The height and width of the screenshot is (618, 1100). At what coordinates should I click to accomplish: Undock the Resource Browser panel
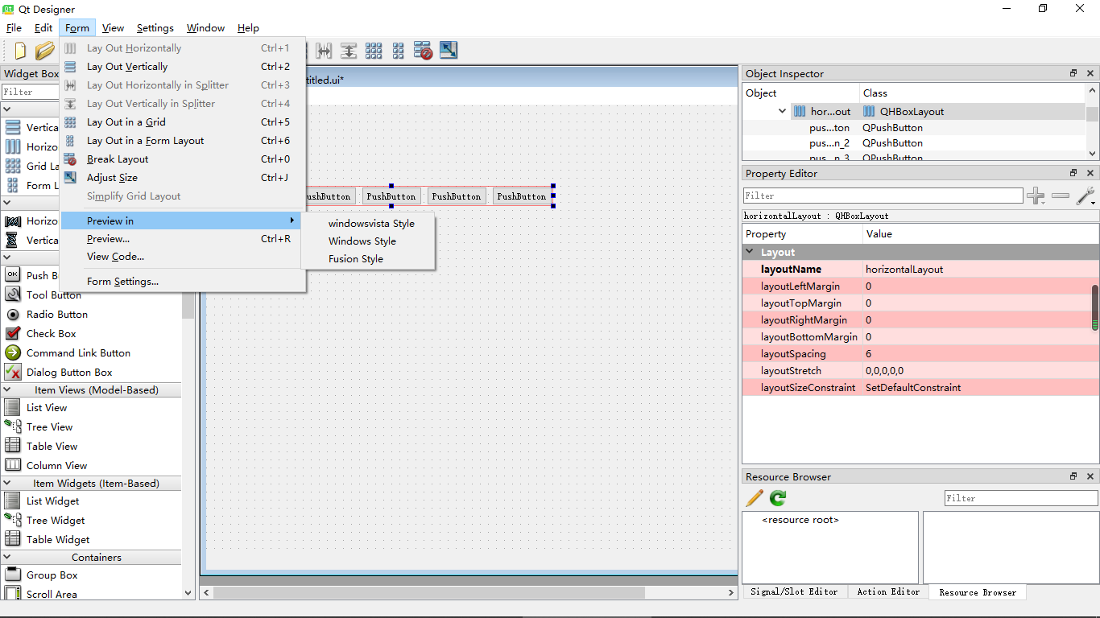click(1073, 476)
